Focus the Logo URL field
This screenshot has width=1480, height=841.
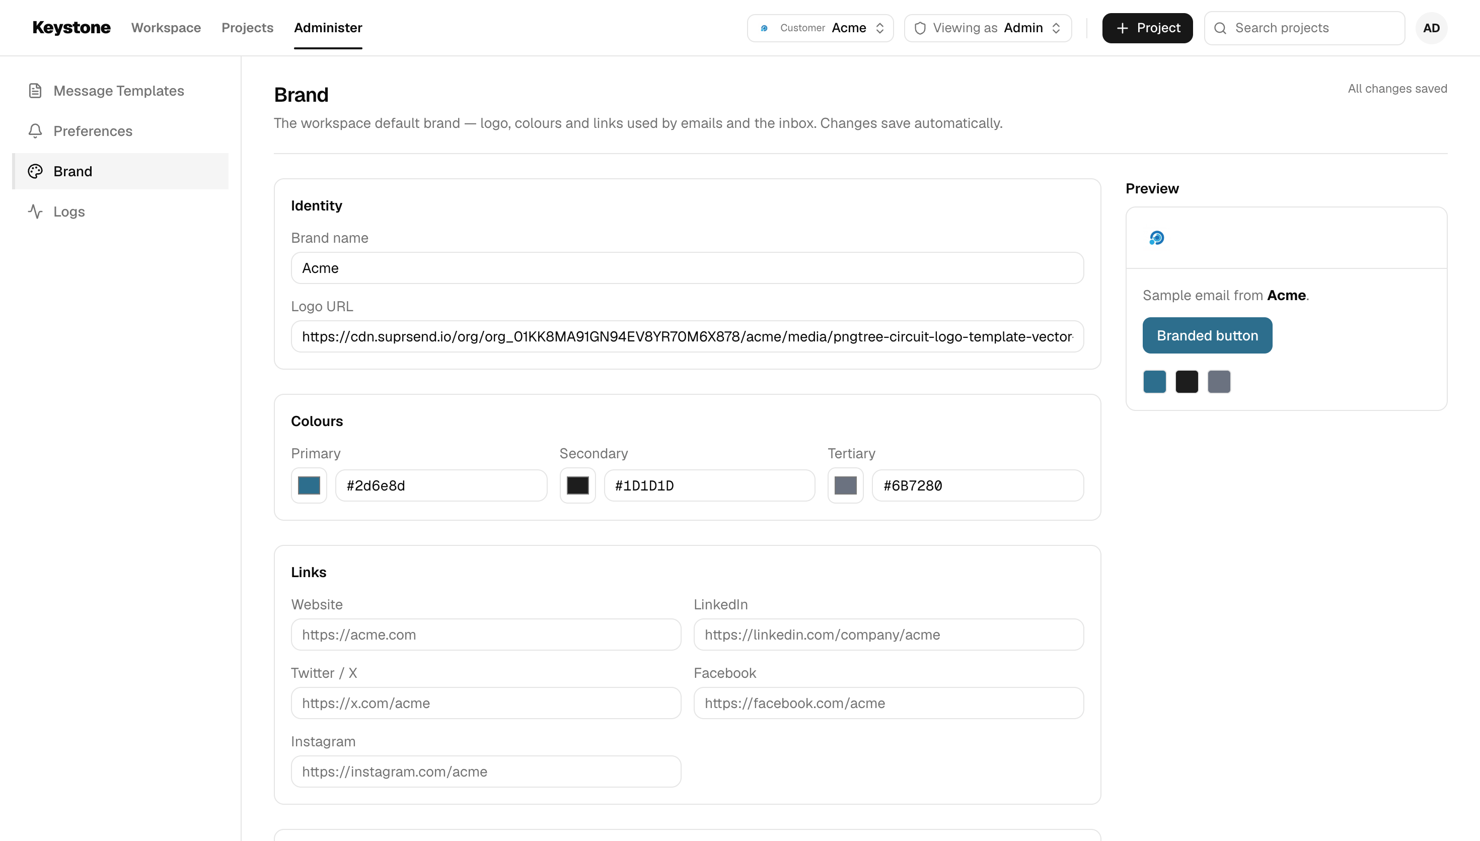click(x=687, y=336)
